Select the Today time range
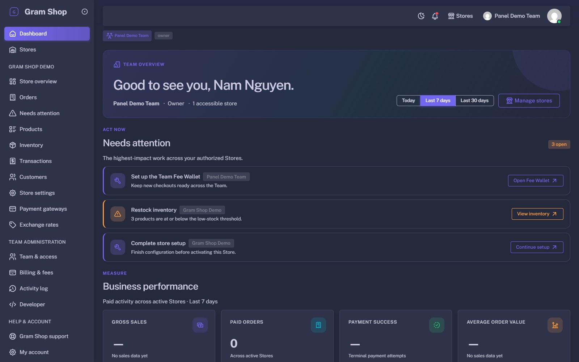579x362 pixels. 409,101
